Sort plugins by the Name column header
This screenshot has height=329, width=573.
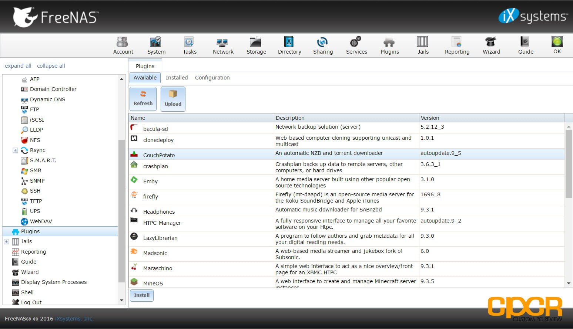(201, 118)
